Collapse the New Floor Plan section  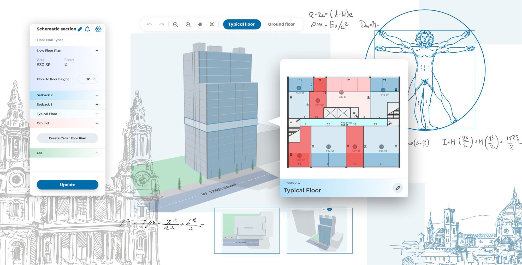[97, 51]
